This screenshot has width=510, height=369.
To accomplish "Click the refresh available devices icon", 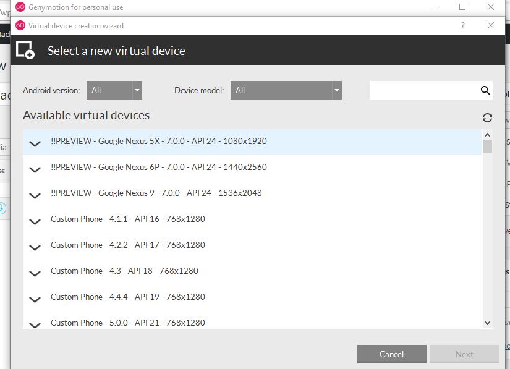I will coord(487,117).
